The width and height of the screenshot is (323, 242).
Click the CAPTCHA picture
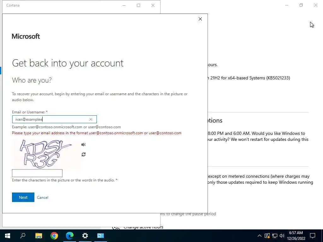coord(46,154)
